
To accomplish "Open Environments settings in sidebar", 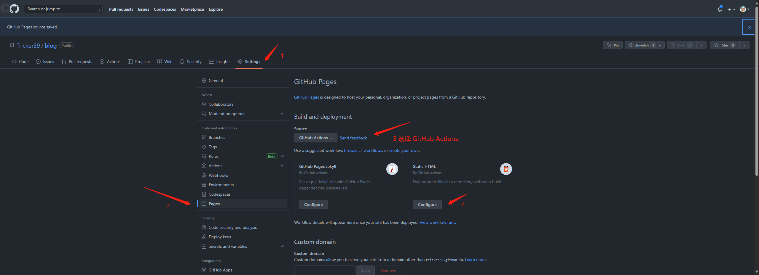I will click(243, 185).
